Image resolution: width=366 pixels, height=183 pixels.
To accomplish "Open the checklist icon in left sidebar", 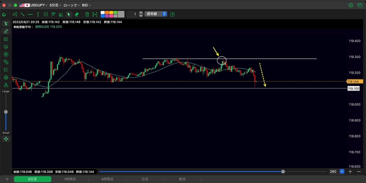I will pos(6,70).
